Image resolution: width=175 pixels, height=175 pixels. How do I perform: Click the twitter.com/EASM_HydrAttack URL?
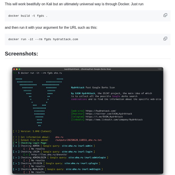coord(109,114)
